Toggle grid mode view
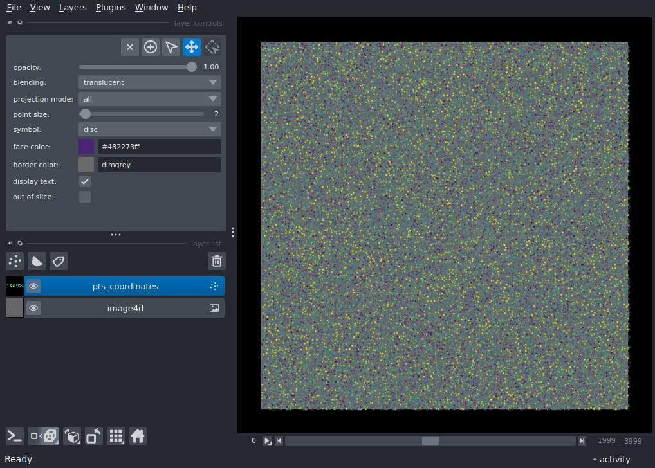Screen dimensions: 655x468 (x=116, y=437)
